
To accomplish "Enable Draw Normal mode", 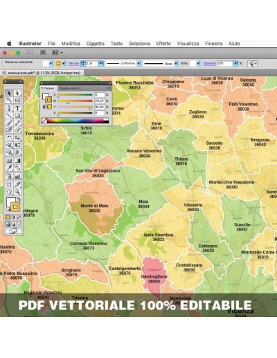I will (8, 224).
